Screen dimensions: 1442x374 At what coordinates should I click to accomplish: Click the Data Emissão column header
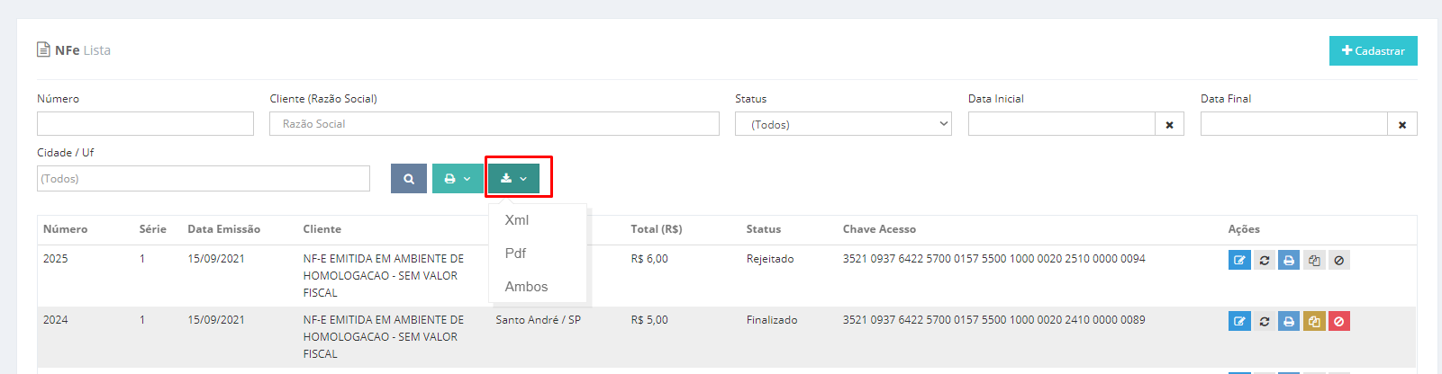223,229
